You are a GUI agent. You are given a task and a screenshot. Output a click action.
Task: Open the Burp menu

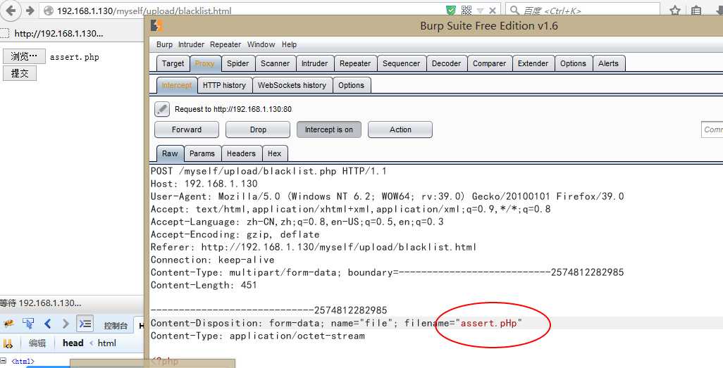164,44
